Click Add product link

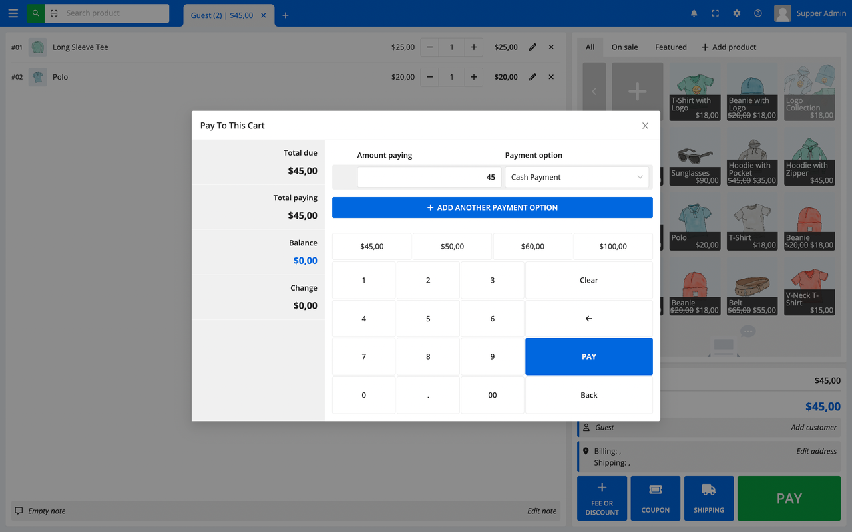pos(729,47)
